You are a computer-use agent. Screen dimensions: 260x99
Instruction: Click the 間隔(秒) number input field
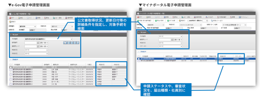tap(205, 21)
